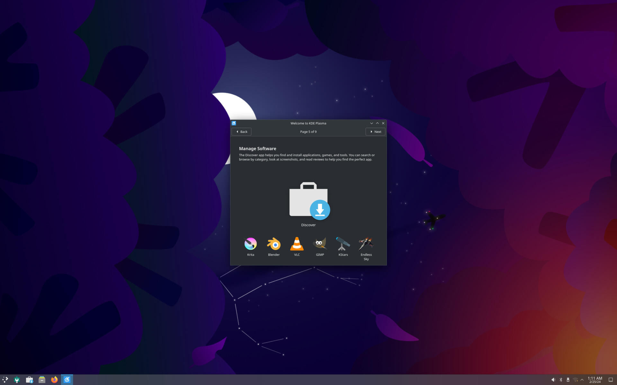Minimize the Welcome to KDE Plasma window
The height and width of the screenshot is (385, 617).
371,123
